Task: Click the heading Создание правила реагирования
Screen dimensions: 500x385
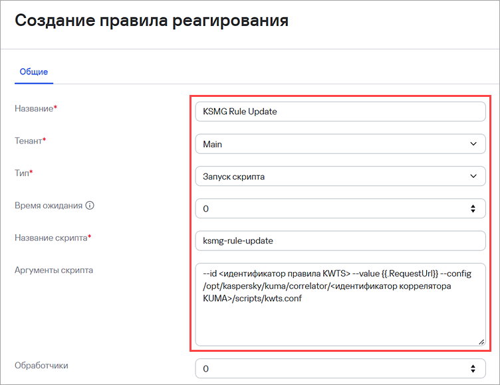Action: coord(152,21)
